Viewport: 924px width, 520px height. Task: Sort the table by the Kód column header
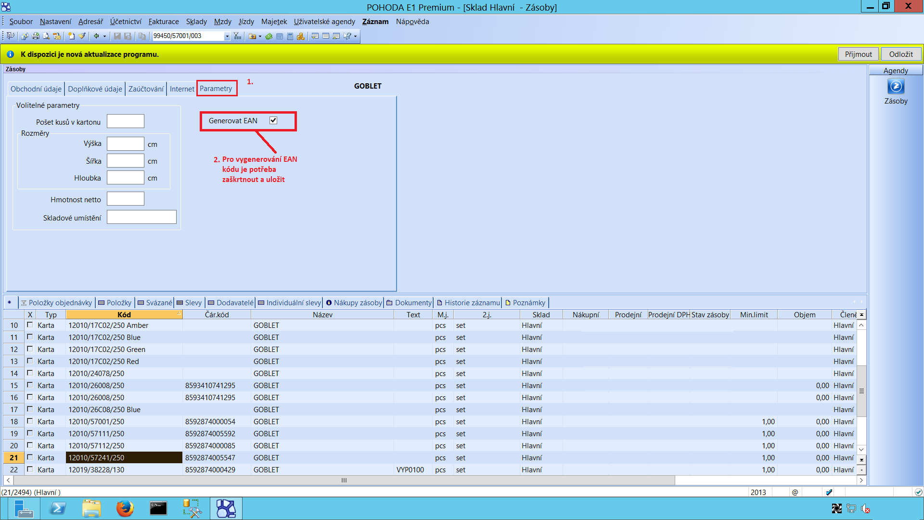point(124,314)
